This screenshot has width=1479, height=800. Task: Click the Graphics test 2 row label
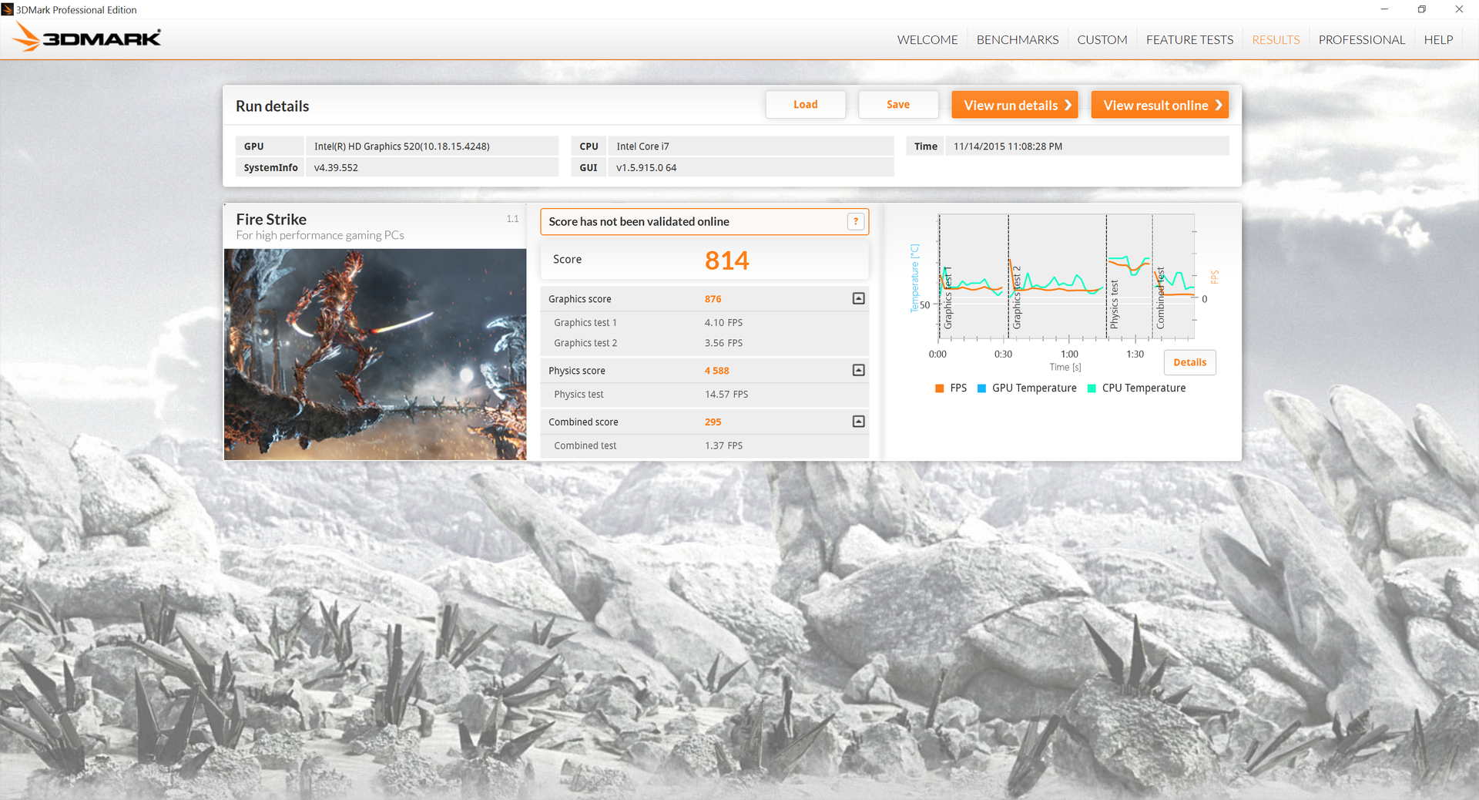point(585,343)
